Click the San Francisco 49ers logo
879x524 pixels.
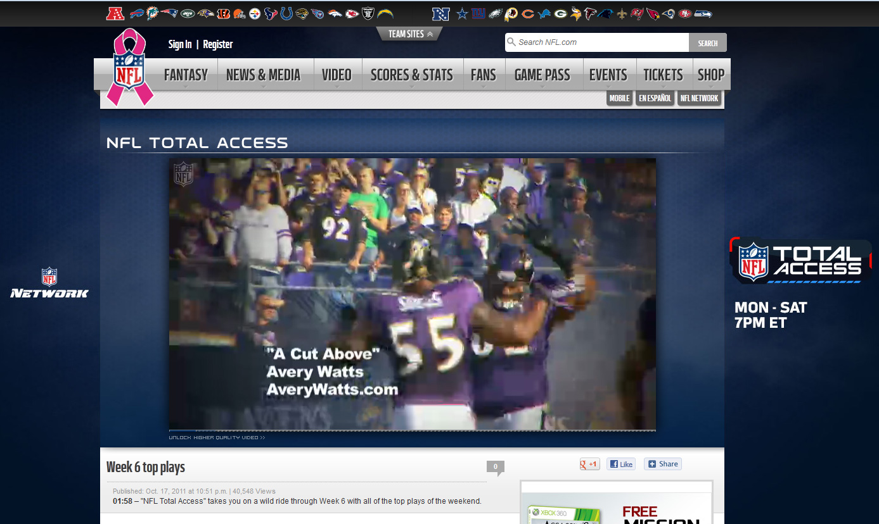coord(685,13)
